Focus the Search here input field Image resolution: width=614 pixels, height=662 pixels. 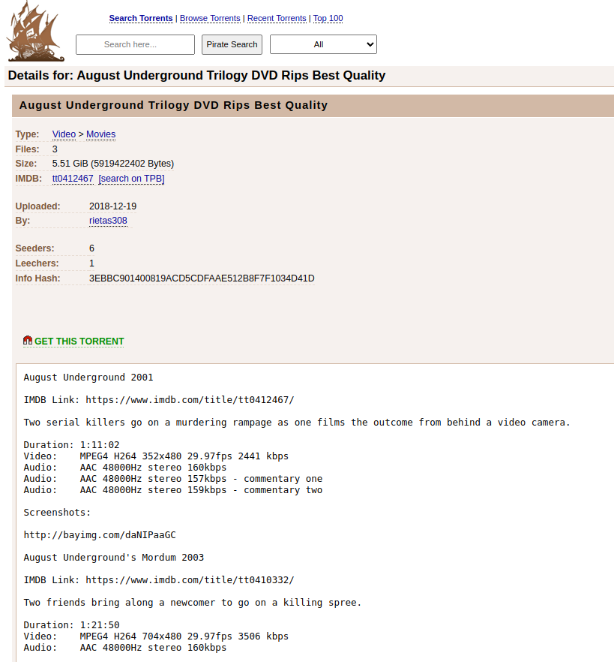[x=136, y=44]
